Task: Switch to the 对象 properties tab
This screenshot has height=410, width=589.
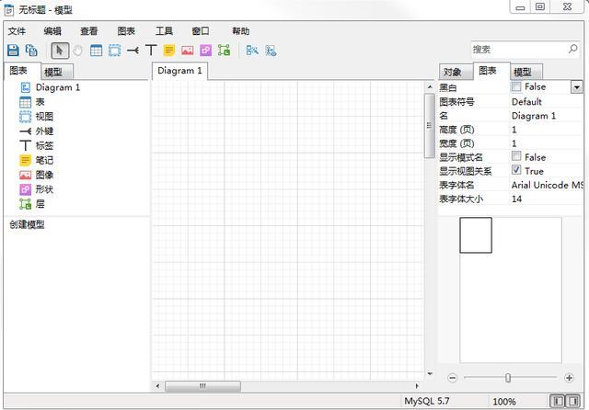Action: (x=456, y=72)
